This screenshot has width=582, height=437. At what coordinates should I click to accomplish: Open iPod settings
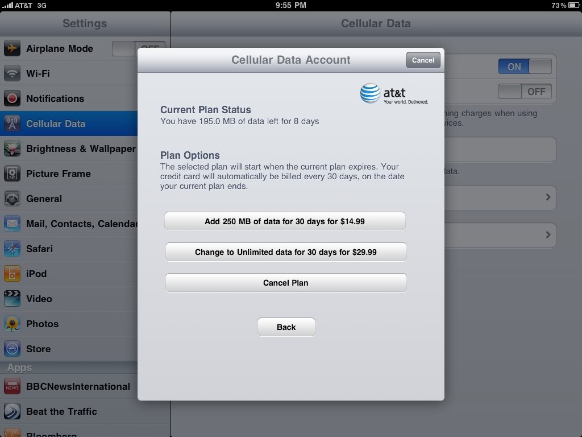tap(69, 274)
